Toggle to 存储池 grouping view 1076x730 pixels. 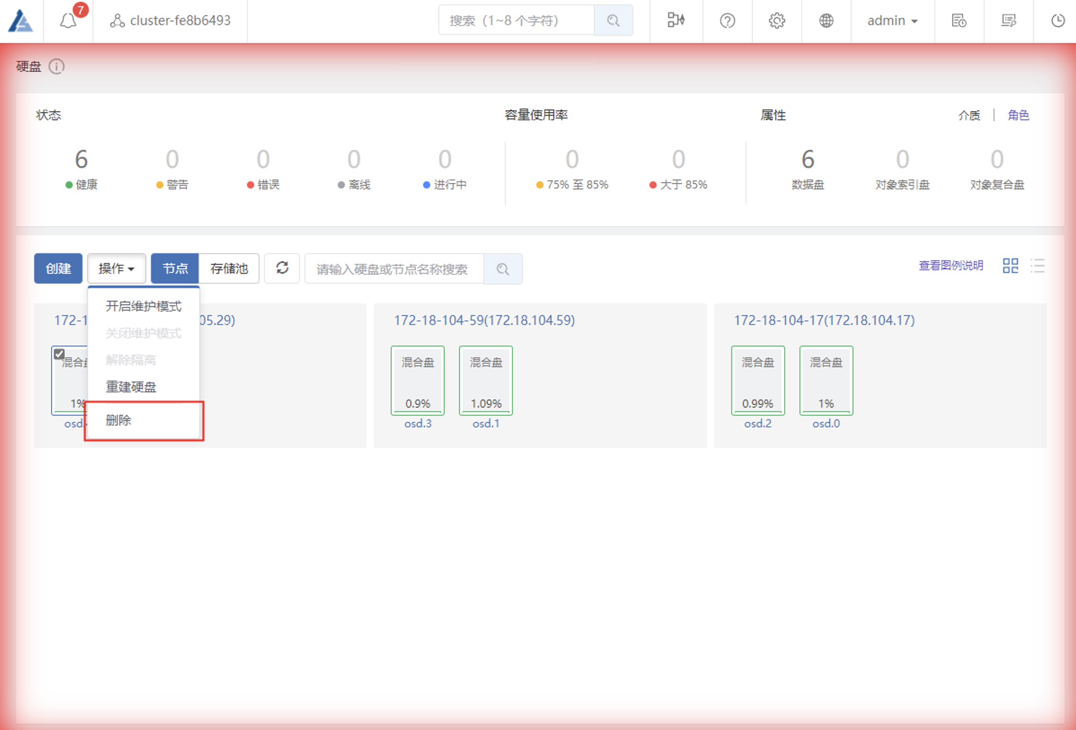229,268
